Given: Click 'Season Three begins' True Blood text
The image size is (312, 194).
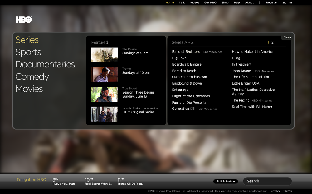Looking at the screenshot, I should (x=138, y=92).
